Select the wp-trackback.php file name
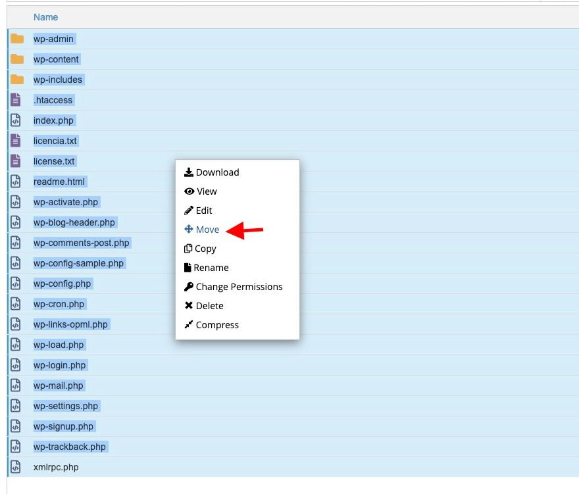The width and height of the screenshot is (579, 494). tap(70, 447)
